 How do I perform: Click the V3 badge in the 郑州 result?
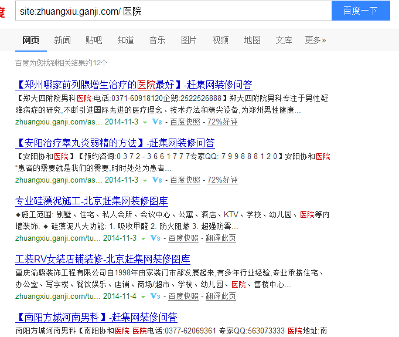coord(157,122)
